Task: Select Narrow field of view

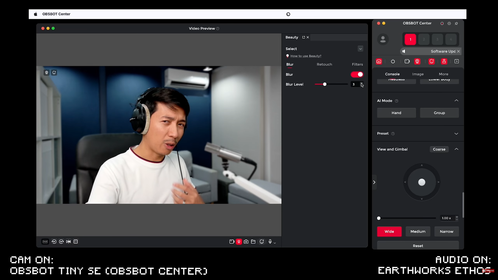Action: 446,232
